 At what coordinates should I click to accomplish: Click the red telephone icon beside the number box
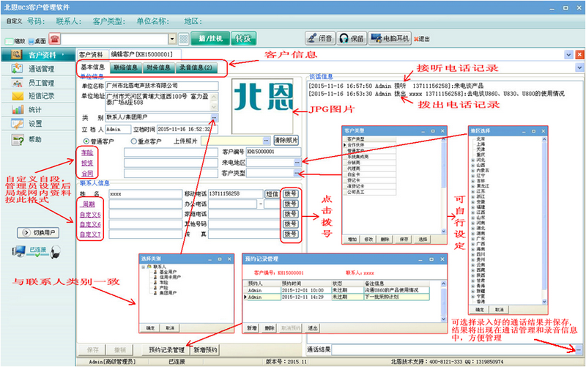pyautogui.click(x=54, y=39)
